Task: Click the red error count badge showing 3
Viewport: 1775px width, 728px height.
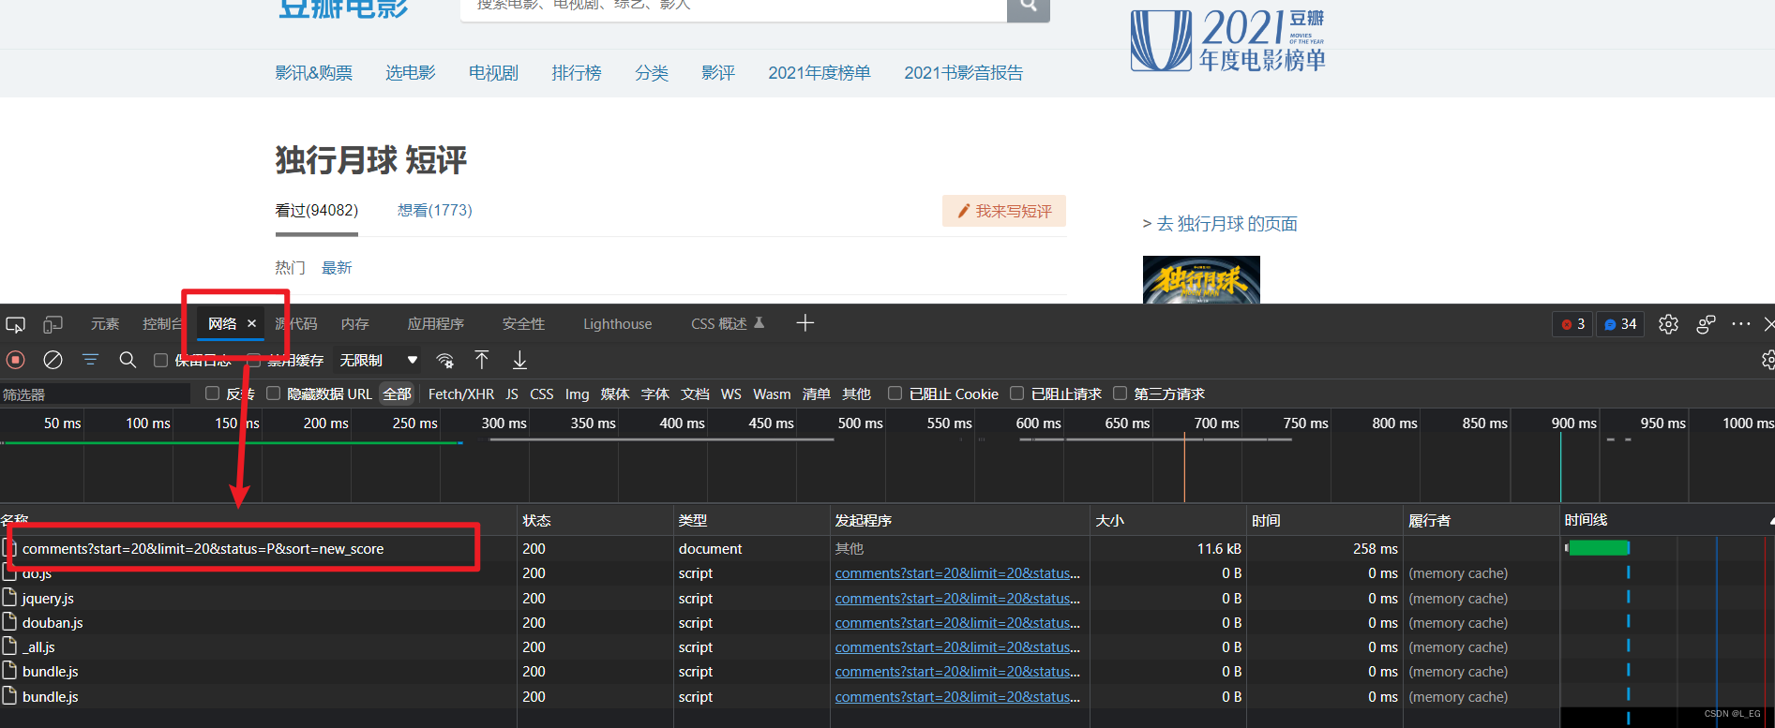Action: pos(1572,324)
